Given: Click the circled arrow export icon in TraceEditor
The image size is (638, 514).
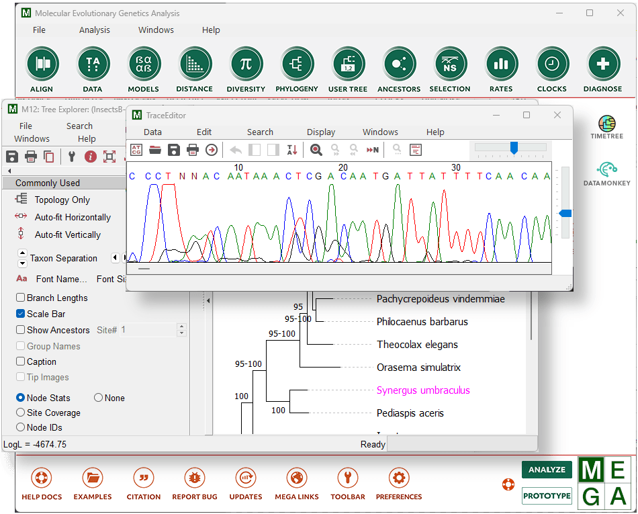Looking at the screenshot, I should [211, 150].
